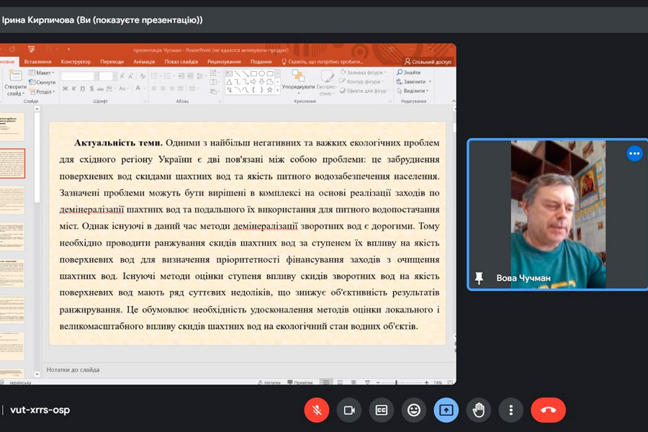
Task: Open the Анімація ribbon tab
Action: point(144,62)
